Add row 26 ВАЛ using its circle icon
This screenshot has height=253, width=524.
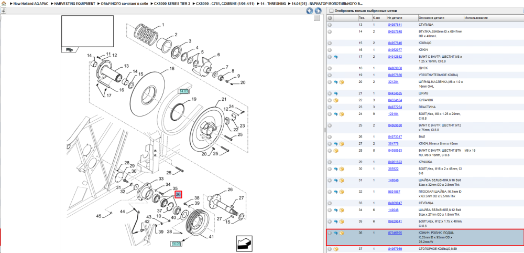(330, 137)
